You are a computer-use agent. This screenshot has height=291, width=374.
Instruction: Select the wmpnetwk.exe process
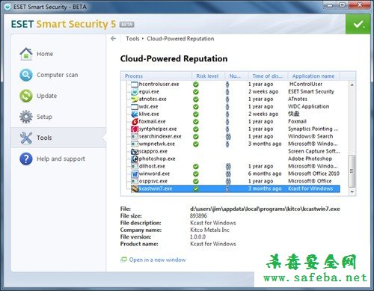click(235, 144)
